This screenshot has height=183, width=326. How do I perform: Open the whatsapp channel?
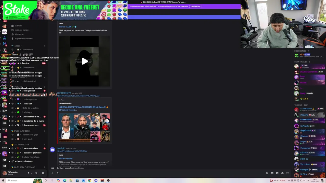click(28, 112)
